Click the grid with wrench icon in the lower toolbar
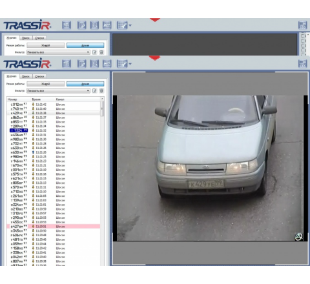310x284 pixels. pyautogui.click(x=122, y=64)
